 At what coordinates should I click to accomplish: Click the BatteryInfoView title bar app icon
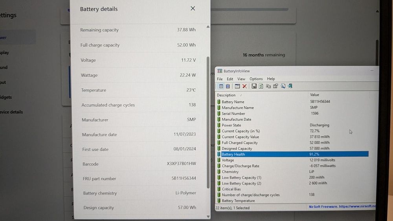pyautogui.click(x=220, y=71)
